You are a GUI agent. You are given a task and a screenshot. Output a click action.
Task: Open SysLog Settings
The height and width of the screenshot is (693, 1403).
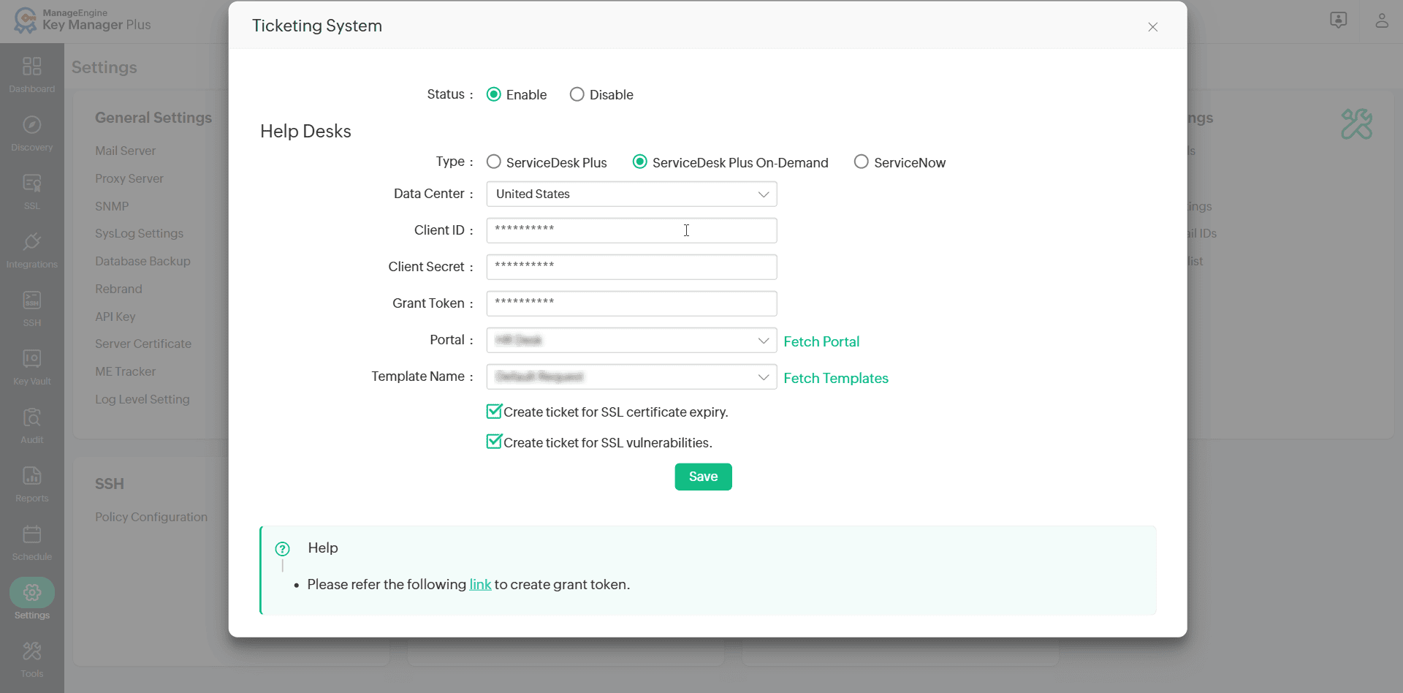(x=140, y=233)
